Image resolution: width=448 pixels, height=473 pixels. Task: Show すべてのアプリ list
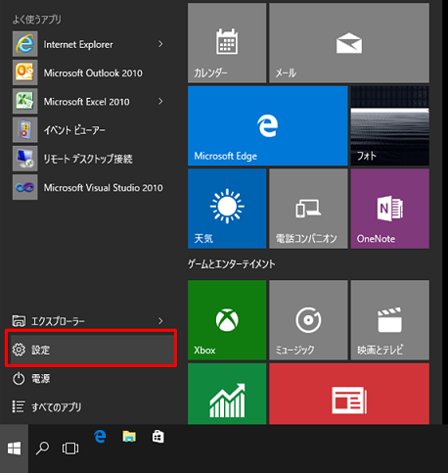point(91,407)
